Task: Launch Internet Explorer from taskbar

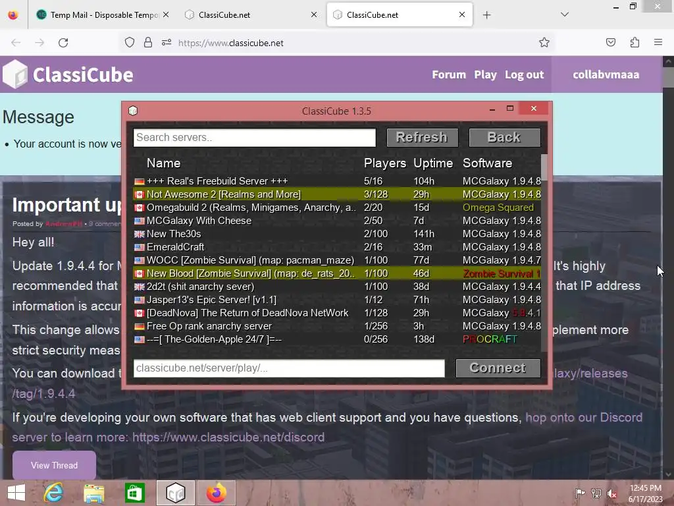Action: tap(53, 493)
